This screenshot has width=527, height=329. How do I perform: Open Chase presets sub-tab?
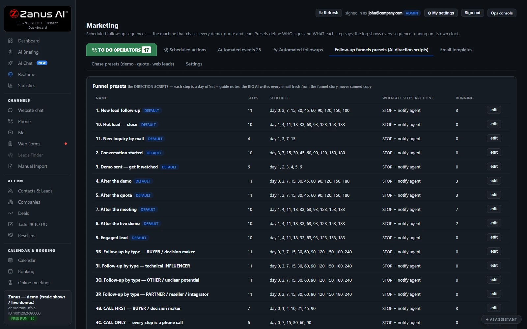pos(133,64)
